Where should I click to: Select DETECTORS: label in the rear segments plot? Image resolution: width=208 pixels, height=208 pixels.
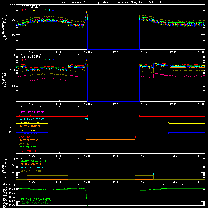(x=31, y=56)
